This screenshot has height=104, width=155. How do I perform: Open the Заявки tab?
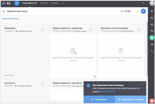(55, 3)
